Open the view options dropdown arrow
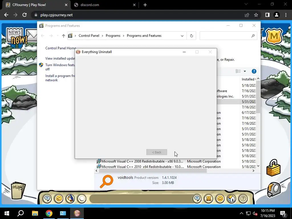The width and height of the screenshot is (292, 219). tap(245, 71)
